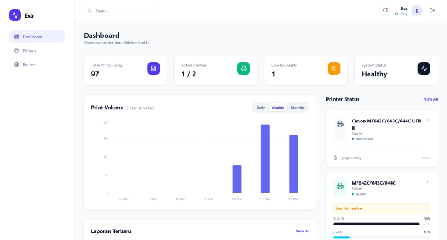The image size is (447, 240).
Task: Expand the MF642C/643C/644C printer chevron
Action: pyautogui.click(x=428, y=182)
